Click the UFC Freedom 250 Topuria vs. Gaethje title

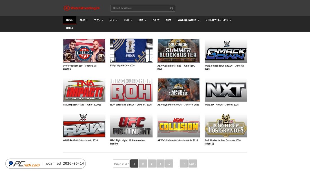[x=80, y=67]
